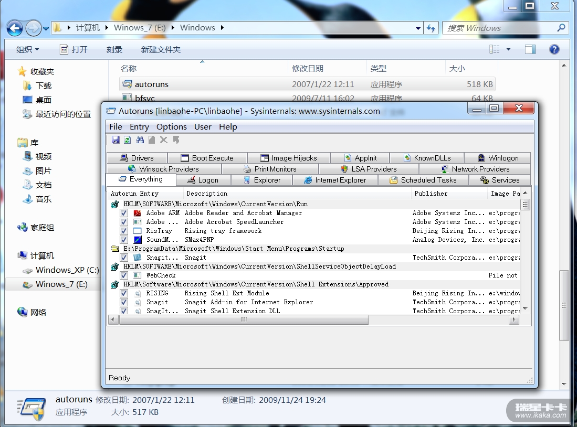Click the Adobe ARM entry icon
The image size is (577, 427).
pos(137,213)
